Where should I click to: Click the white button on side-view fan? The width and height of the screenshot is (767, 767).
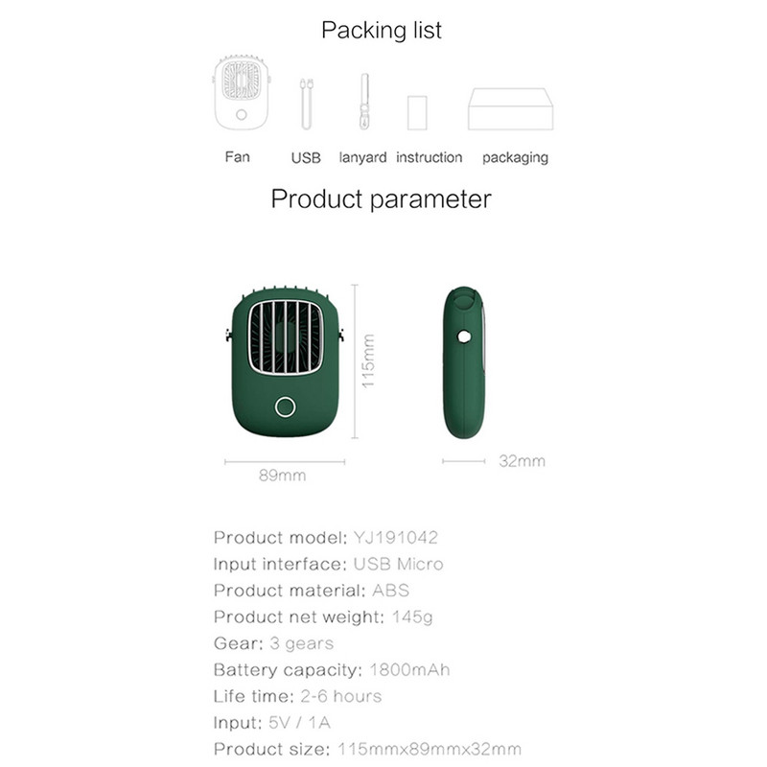[465, 337]
